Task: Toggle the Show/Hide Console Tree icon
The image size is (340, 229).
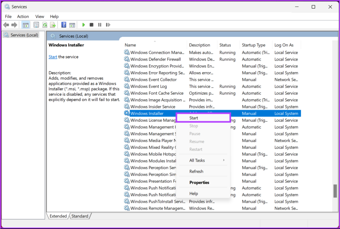Action: tap(26, 24)
